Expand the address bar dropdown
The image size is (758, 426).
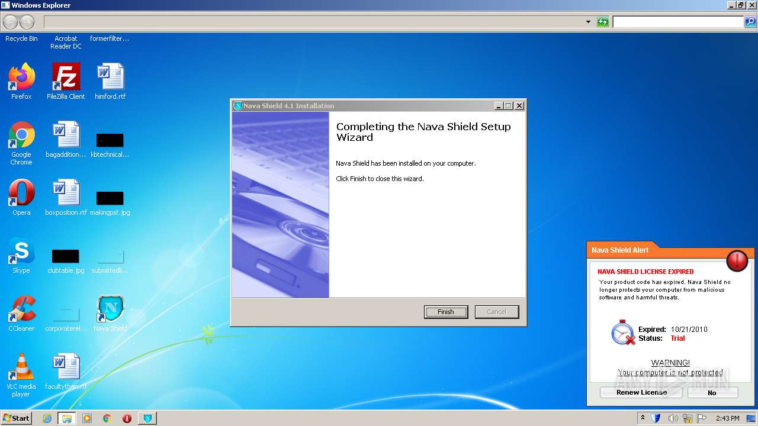pos(588,22)
